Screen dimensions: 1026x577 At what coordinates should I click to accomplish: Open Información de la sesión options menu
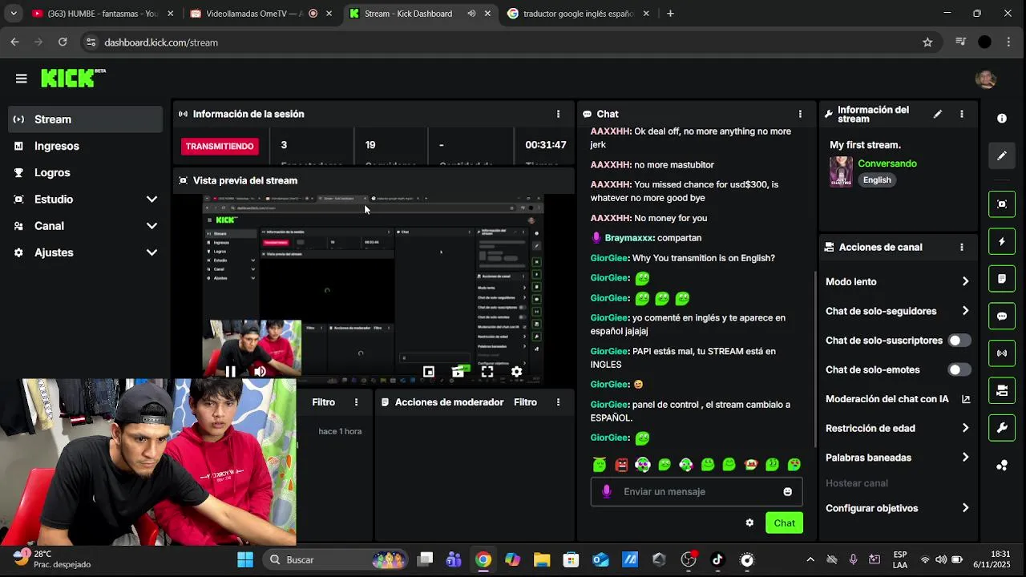(x=558, y=114)
